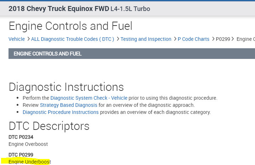This screenshot has width=255, height=165.
Task: Click chevron after ALL Diagnostic Trouble Codes
Action: point(118,39)
